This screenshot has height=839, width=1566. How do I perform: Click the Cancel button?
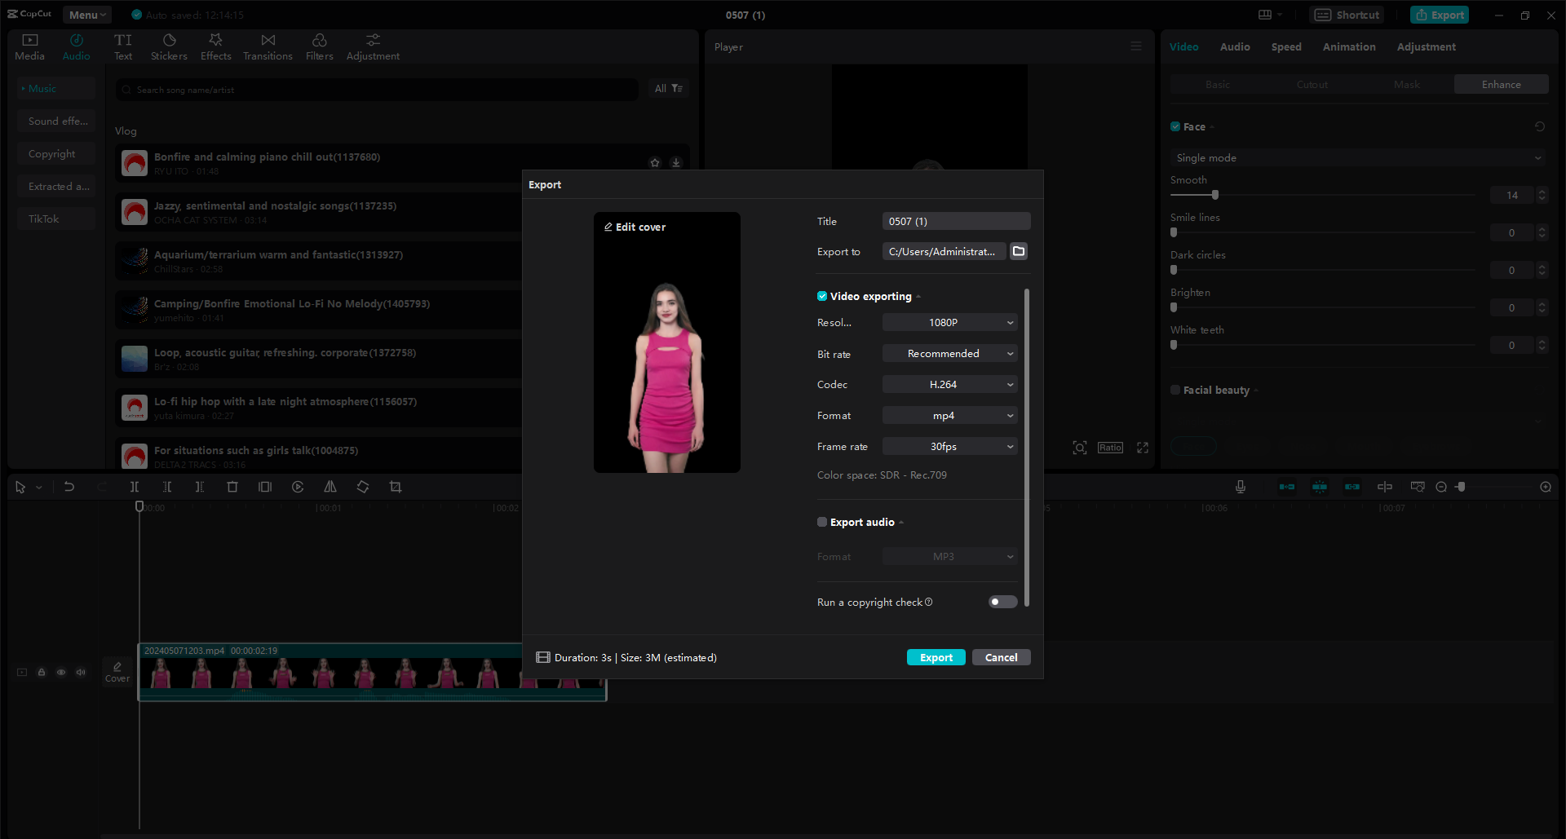tap(1001, 657)
